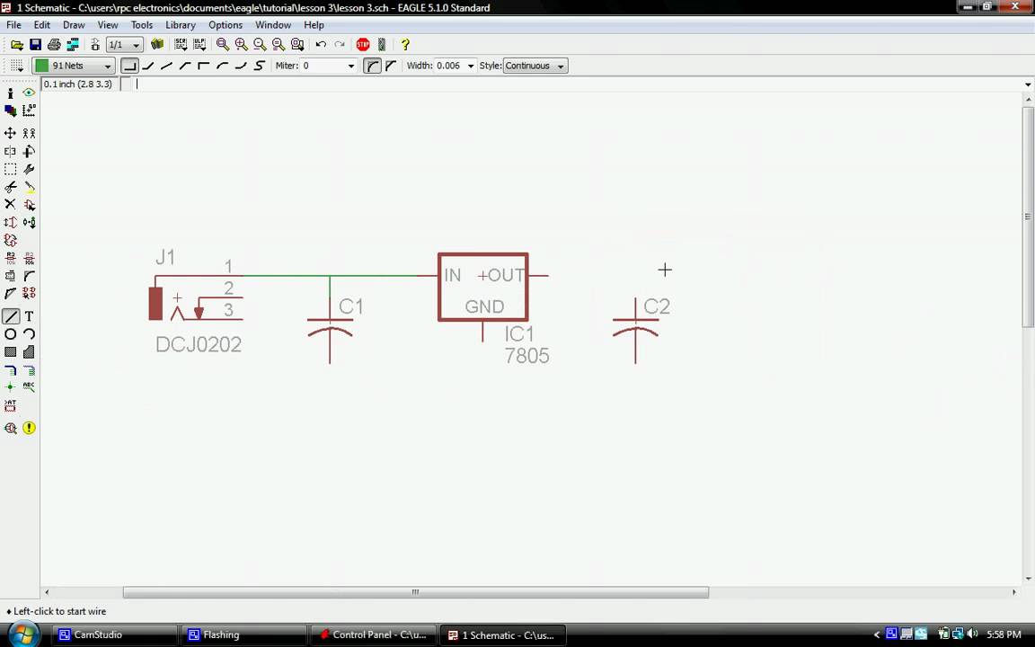Open the Add component dialog
The image size is (1035, 647).
[x=28, y=204]
